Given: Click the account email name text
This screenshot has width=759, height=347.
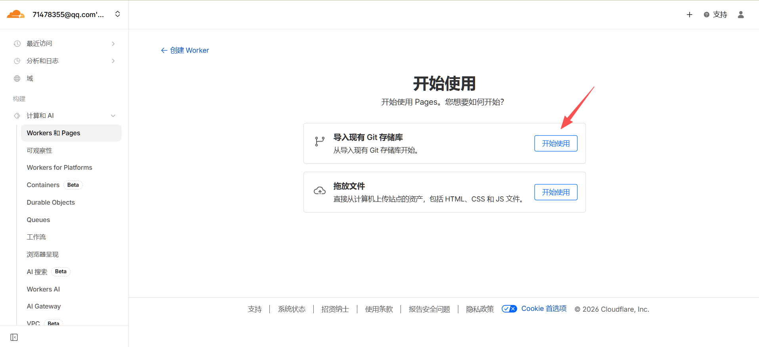Looking at the screenshot, I should point(68,15).
